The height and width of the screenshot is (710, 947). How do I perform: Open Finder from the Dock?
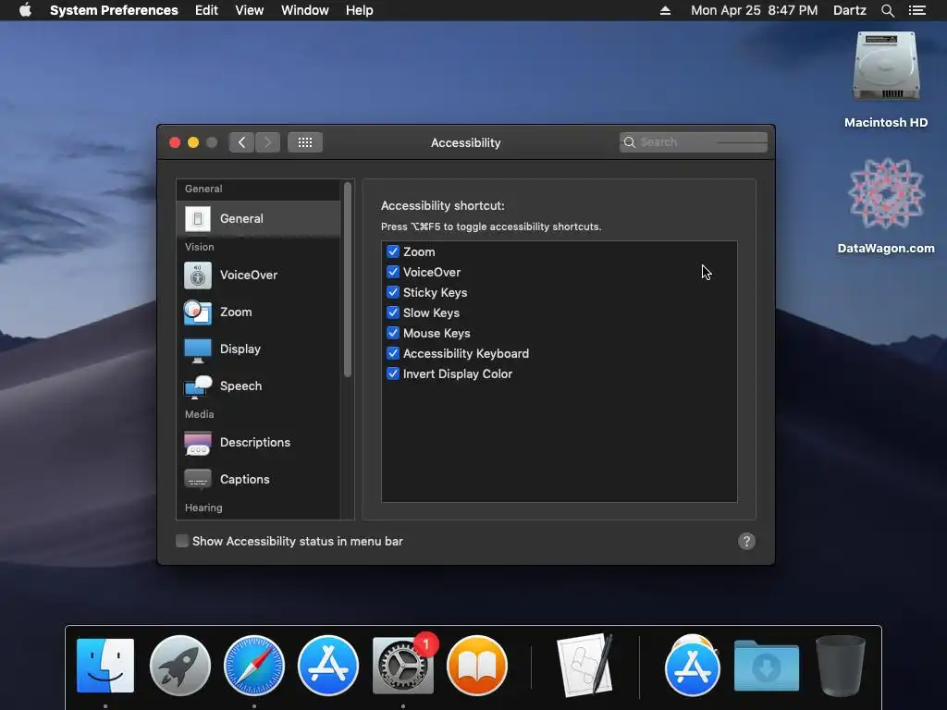point(105,666)
